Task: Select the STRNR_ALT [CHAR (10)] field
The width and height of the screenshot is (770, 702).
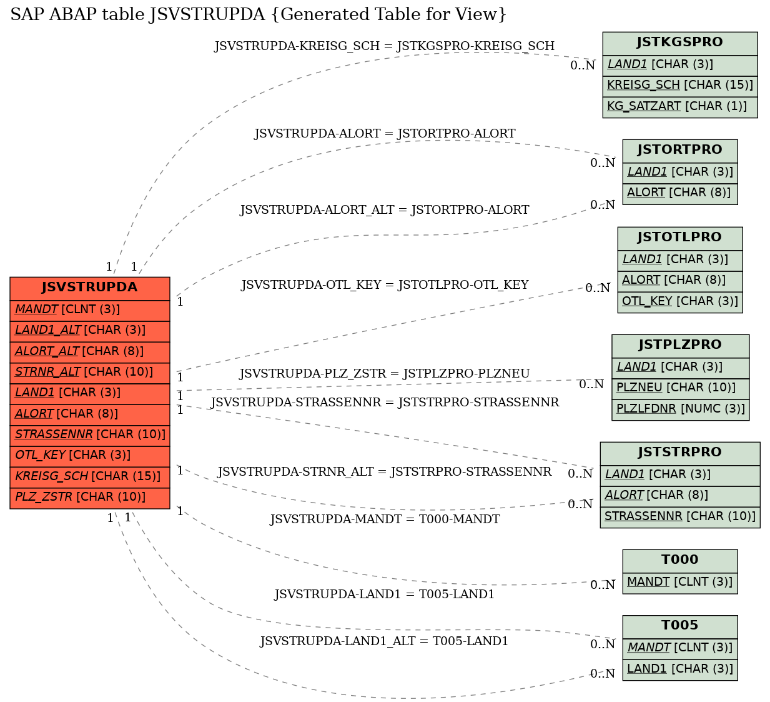Action: click(90, 373)
